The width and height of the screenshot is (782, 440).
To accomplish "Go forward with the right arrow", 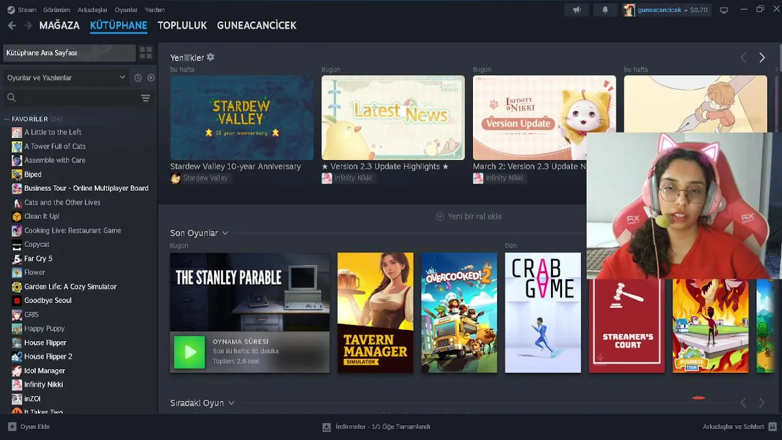I will 28,26.
